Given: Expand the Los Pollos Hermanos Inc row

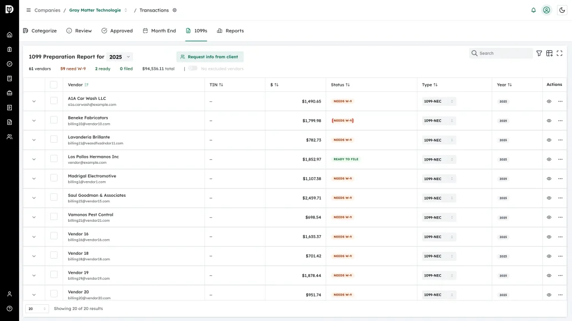Looking at the screenshot, I should (x=34, y=159).
